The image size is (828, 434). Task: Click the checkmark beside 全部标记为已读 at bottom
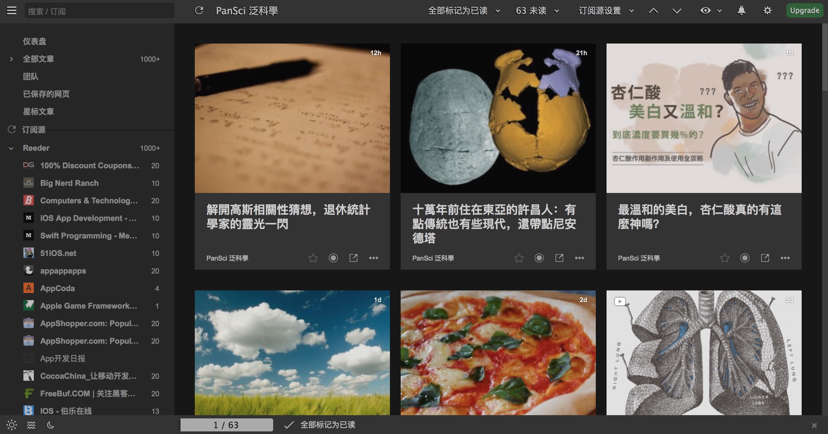pyautogui.click(x=289, y=425)
